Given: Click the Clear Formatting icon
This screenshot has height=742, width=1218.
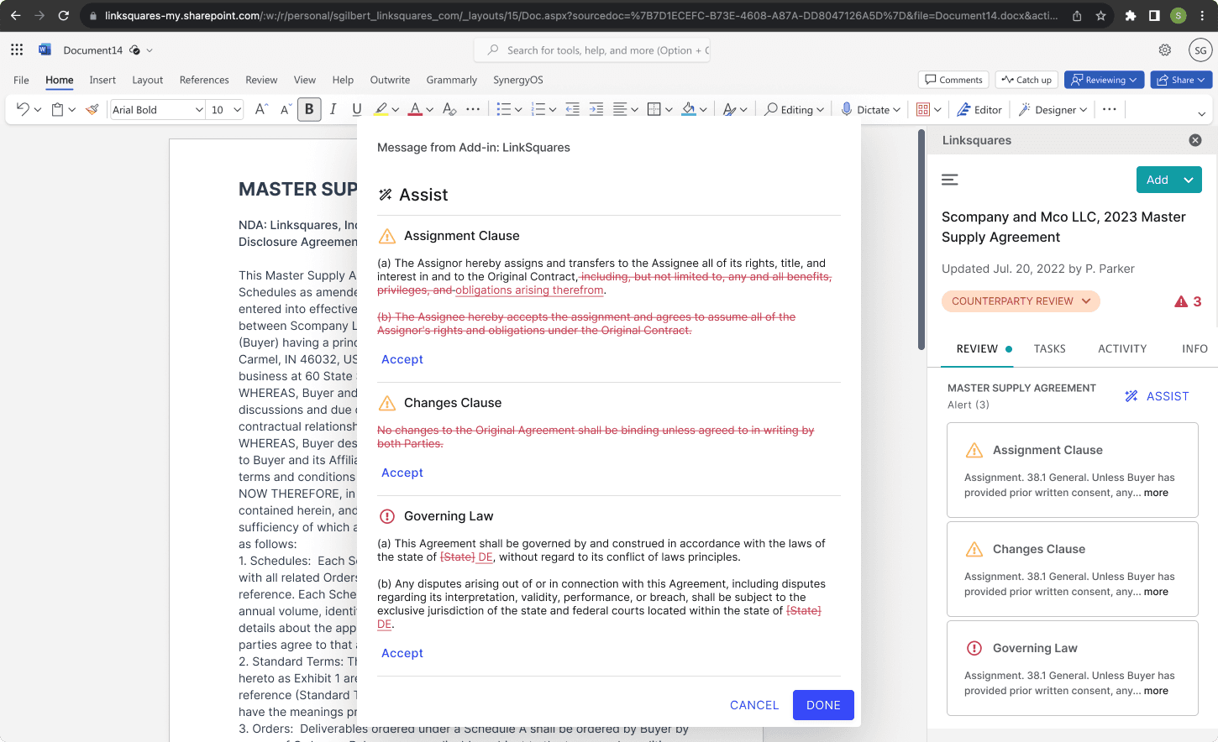Looking at the screenshot, I should 449,109.
